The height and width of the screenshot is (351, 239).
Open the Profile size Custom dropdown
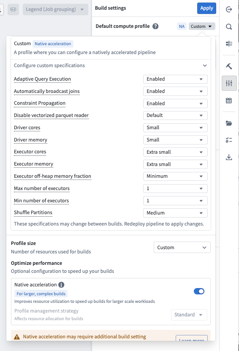coord(182,248)
